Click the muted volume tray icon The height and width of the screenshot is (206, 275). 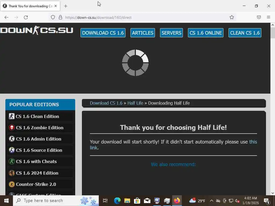[237, 201]
